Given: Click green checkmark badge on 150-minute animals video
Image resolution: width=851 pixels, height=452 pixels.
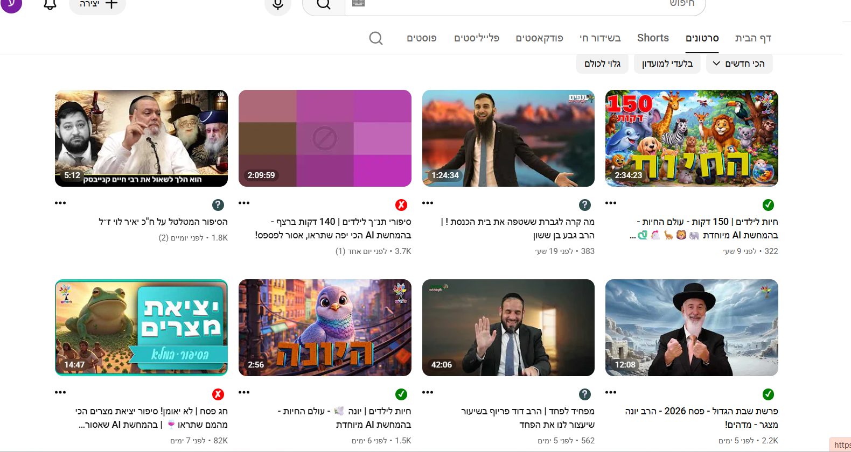Looking at the screenshot, I should click(768, 205).
